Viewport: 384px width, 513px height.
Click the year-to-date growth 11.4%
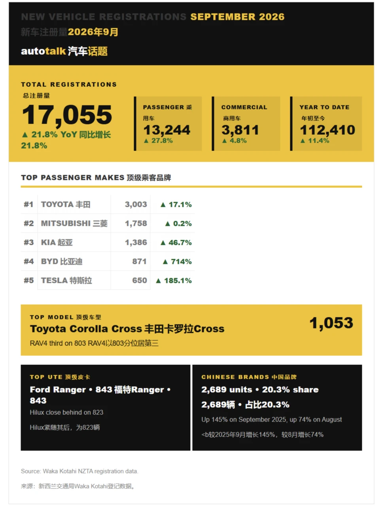click(x=315, y=141)
